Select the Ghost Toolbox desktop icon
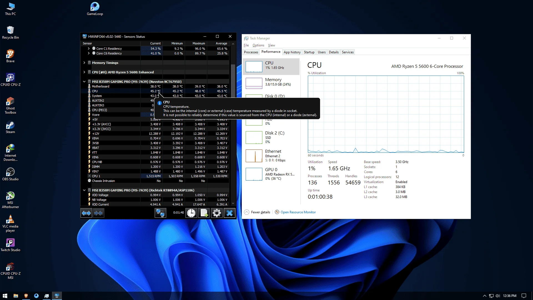The image size is (533, 300). 10,106
